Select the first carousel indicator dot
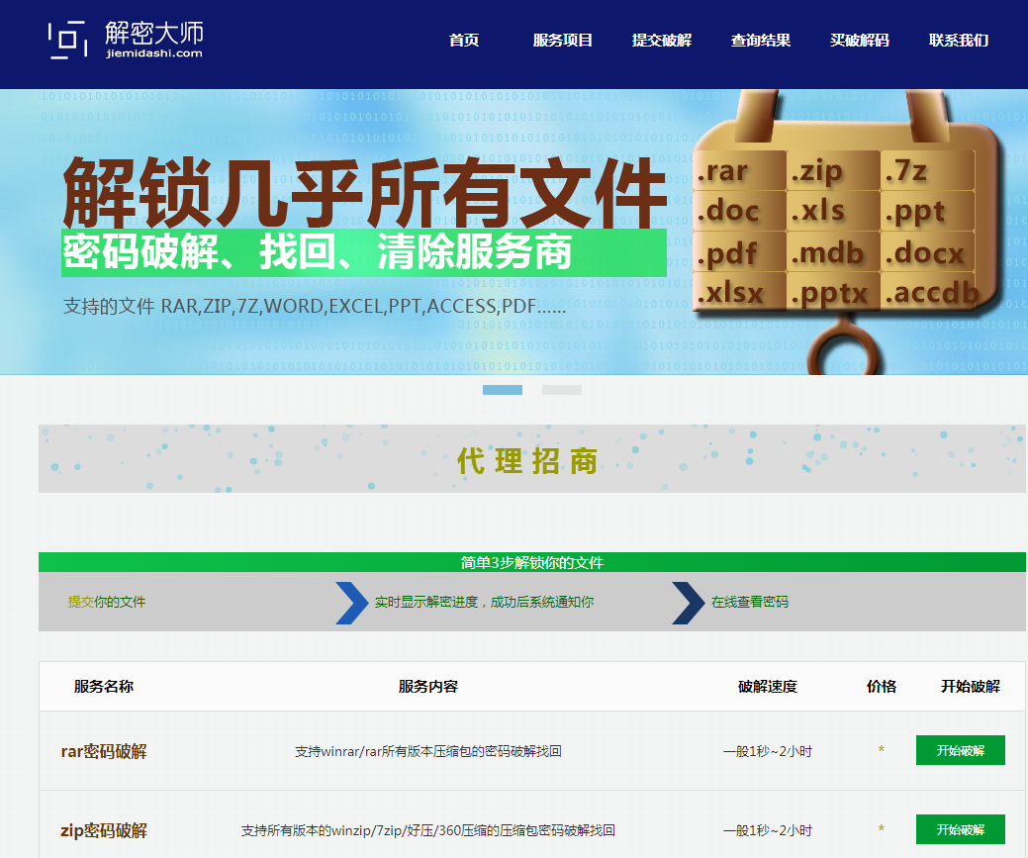This screenshot has width=1028, height=858. 502,389
